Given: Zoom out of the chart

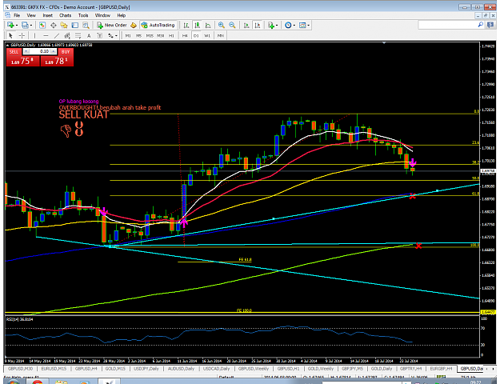Looking at the screenshot, I should coord(232,25).
